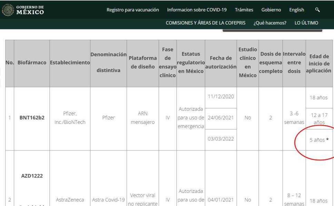Click the Gobierno de México logo

[x=23, y=10]
